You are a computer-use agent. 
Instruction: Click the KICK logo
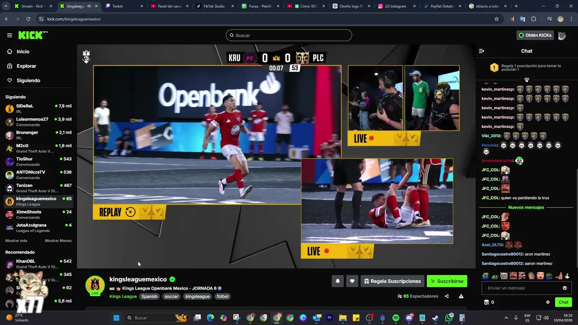pyautogui.click(x=33, y=35)
